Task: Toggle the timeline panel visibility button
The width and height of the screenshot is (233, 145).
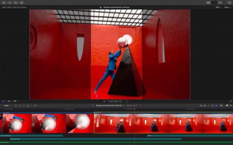Action: pos(214,3)
